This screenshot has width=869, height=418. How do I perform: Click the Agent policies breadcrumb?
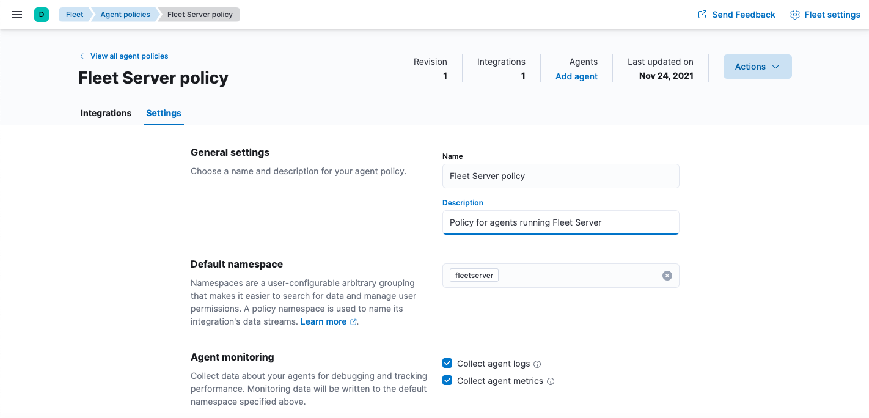(125, 14)
